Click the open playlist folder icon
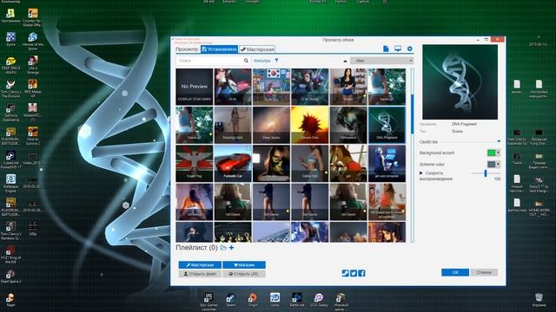 coord(223,248)
